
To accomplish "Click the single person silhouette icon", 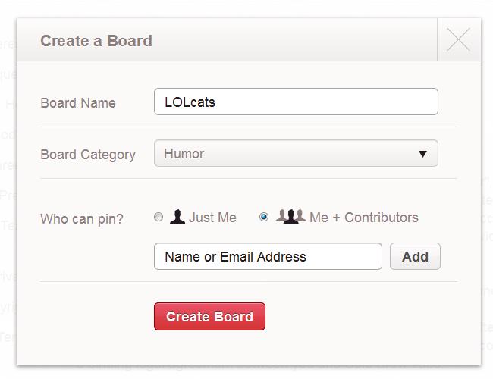I will click(x=177, y=218).
